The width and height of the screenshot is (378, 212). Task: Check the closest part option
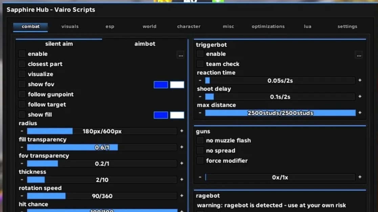point(22,64)
